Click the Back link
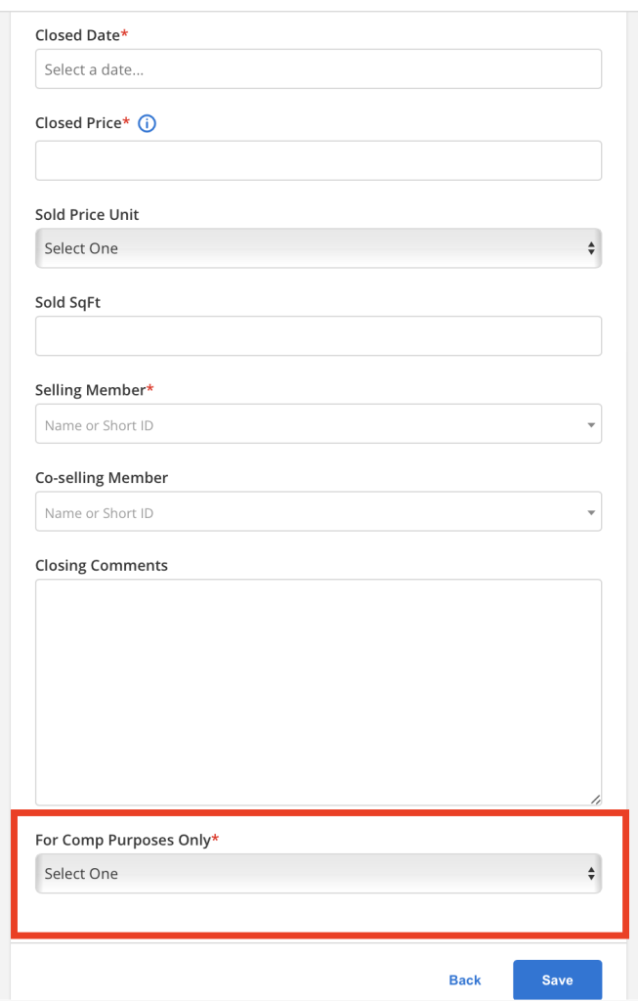The height and width of the screenshot is (1001, 638). tap(465, 979)
